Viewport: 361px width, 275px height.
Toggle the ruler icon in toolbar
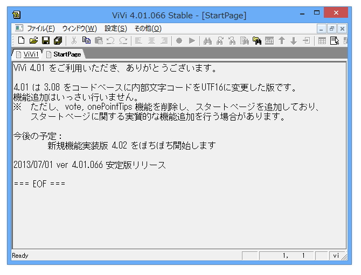269,41
